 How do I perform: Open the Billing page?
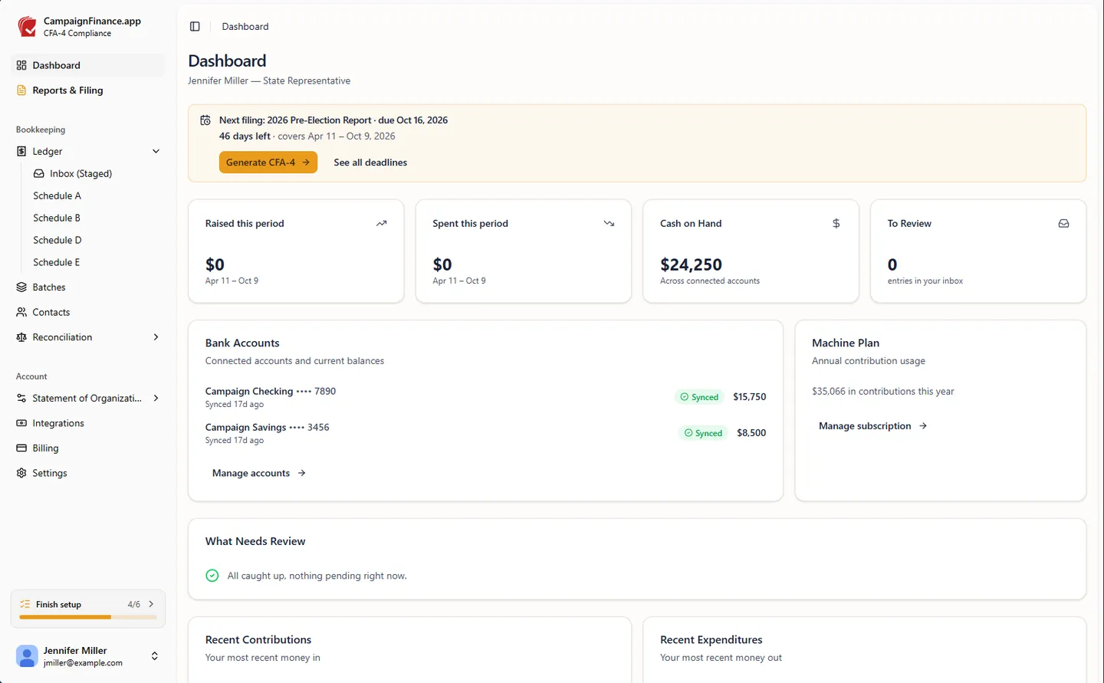(x=88, y=448)
